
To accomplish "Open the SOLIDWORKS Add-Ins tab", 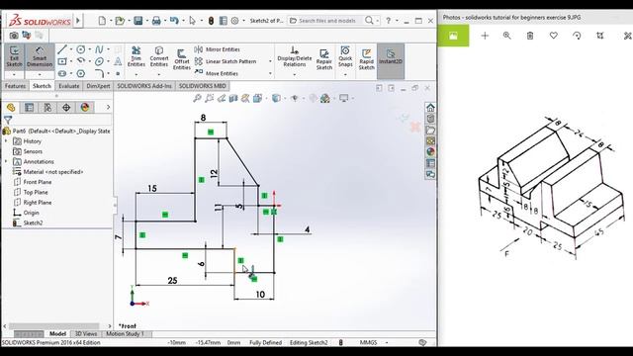I will point(144,86).
